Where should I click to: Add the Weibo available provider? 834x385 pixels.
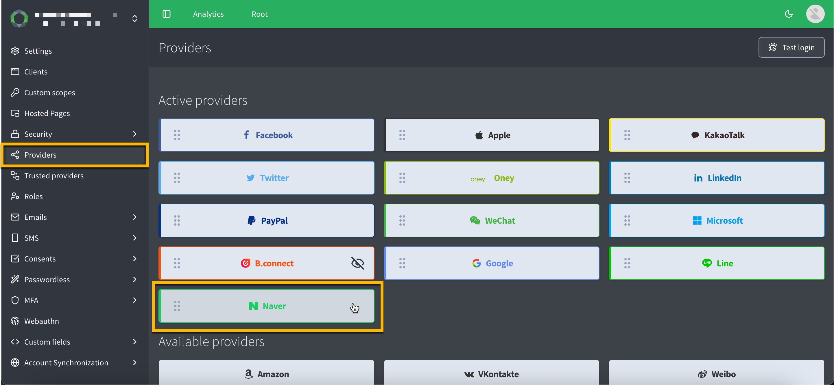[717, 372]
